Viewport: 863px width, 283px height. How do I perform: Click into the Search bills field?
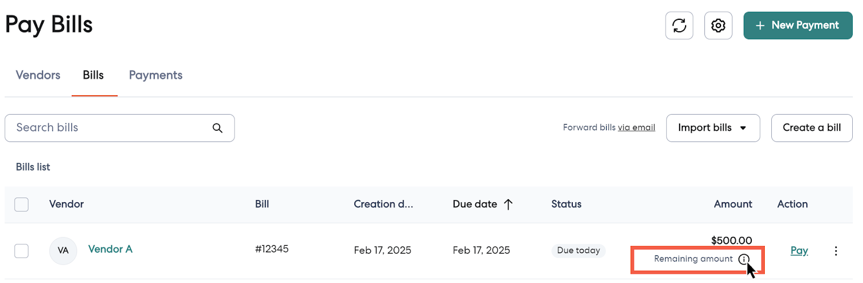coord(108,128)
